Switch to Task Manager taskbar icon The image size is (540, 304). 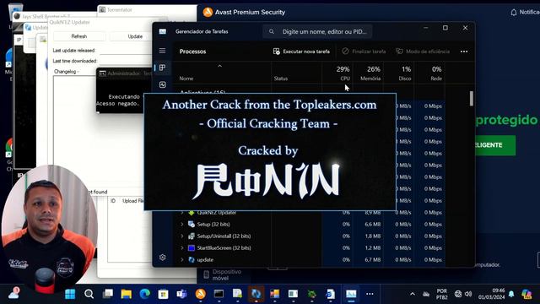click(351, 294)
